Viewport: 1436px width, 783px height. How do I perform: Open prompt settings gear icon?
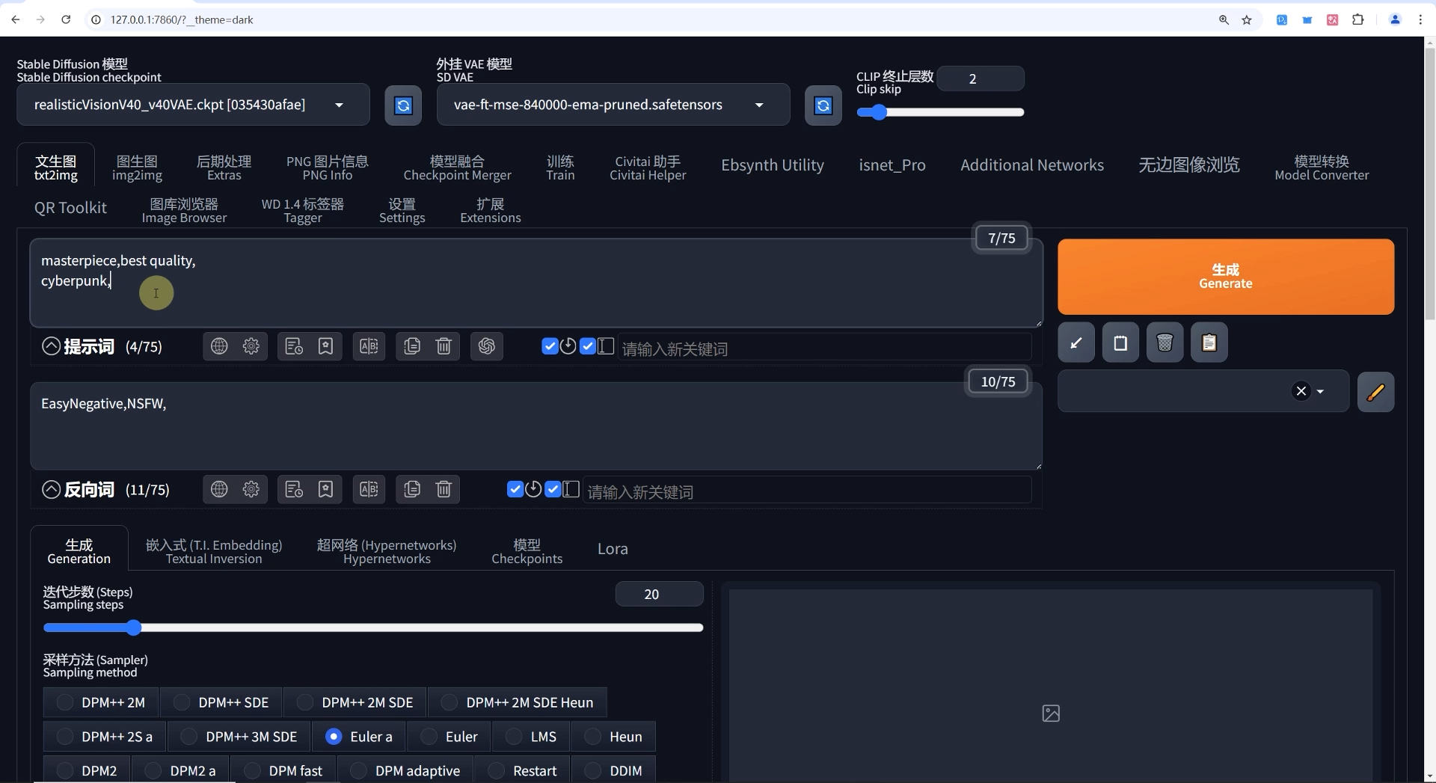click(x=251, y=346)
